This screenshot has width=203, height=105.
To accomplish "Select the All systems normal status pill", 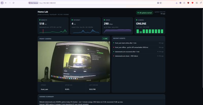I will pos(145,13).
